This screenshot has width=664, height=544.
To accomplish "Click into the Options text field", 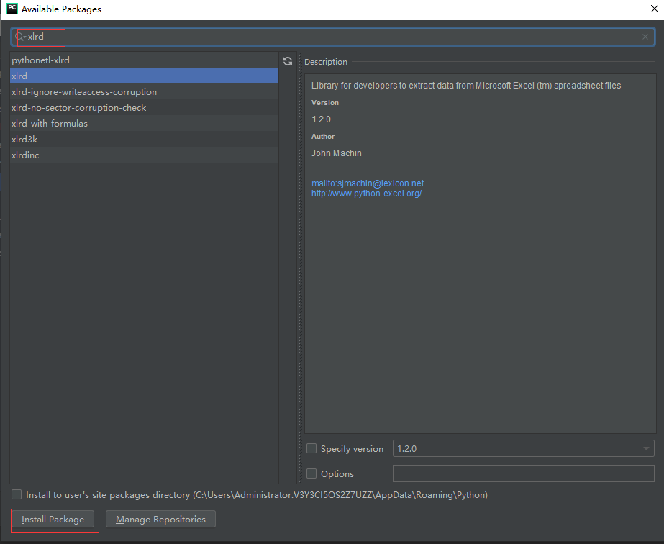I will [x=523, y=473].
